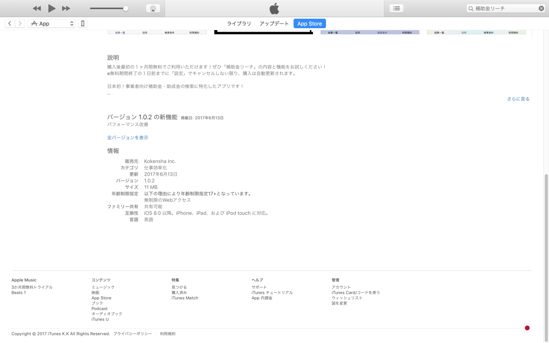The image size is (549, 343).
Task: Click the rewind playback button
Action: tap(37, 8)
